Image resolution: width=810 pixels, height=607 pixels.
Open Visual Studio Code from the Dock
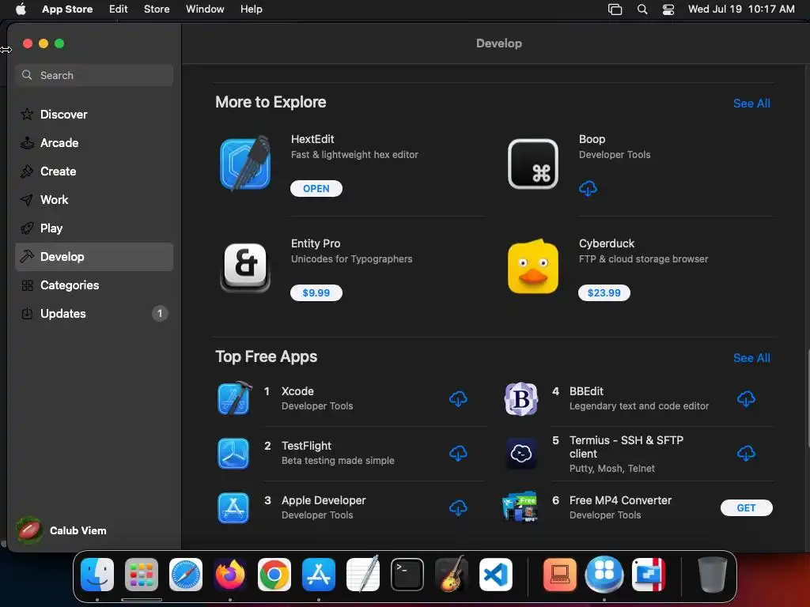click(x=496, y=575)
